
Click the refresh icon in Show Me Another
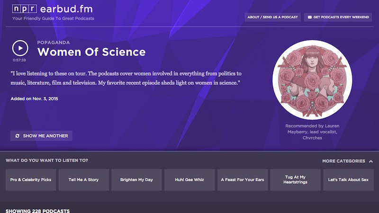(18, 136)
